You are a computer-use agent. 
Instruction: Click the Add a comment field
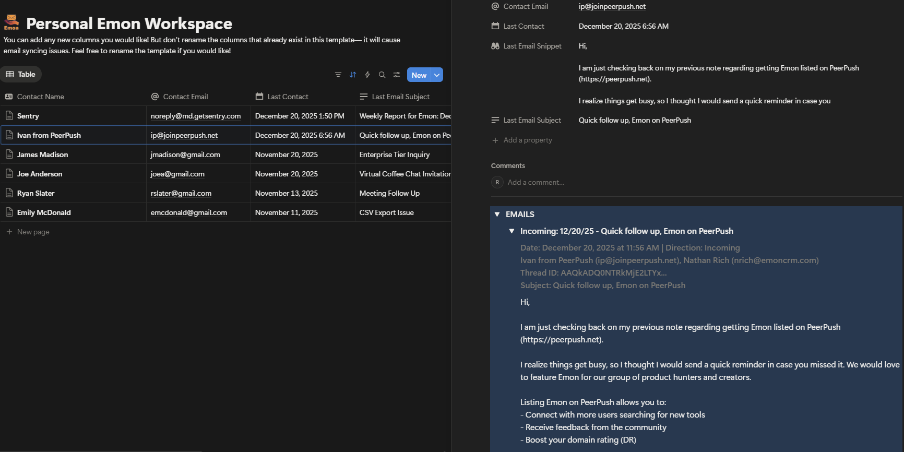tap(536, 182)
